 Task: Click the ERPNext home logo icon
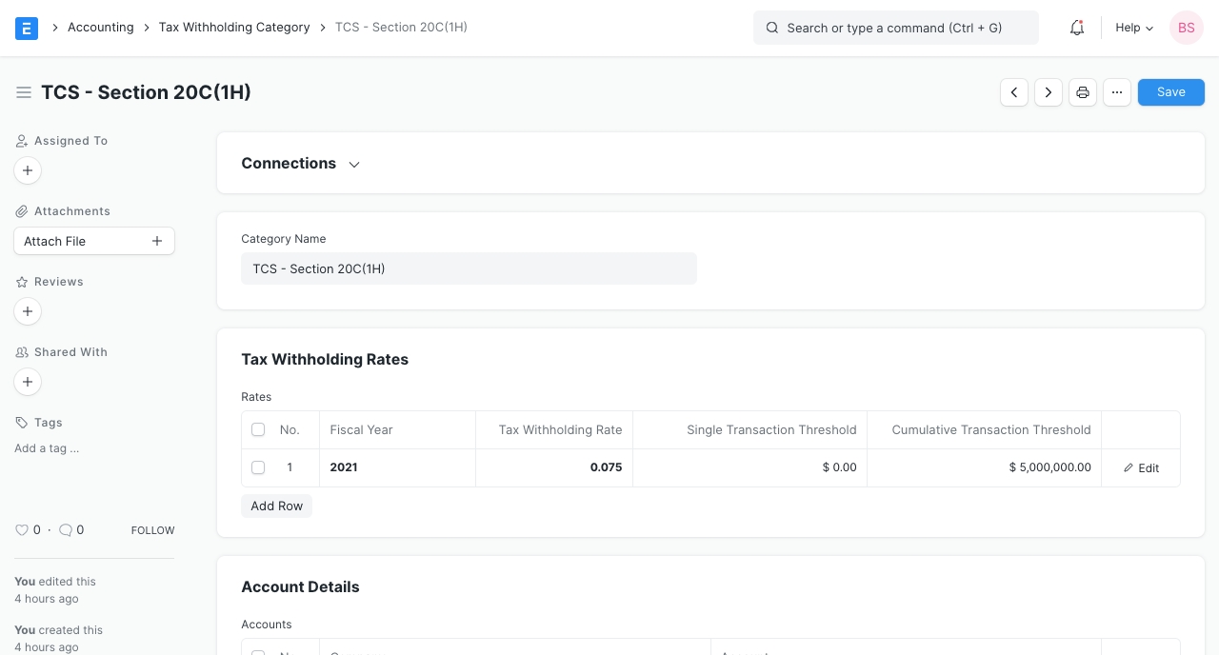27,28
